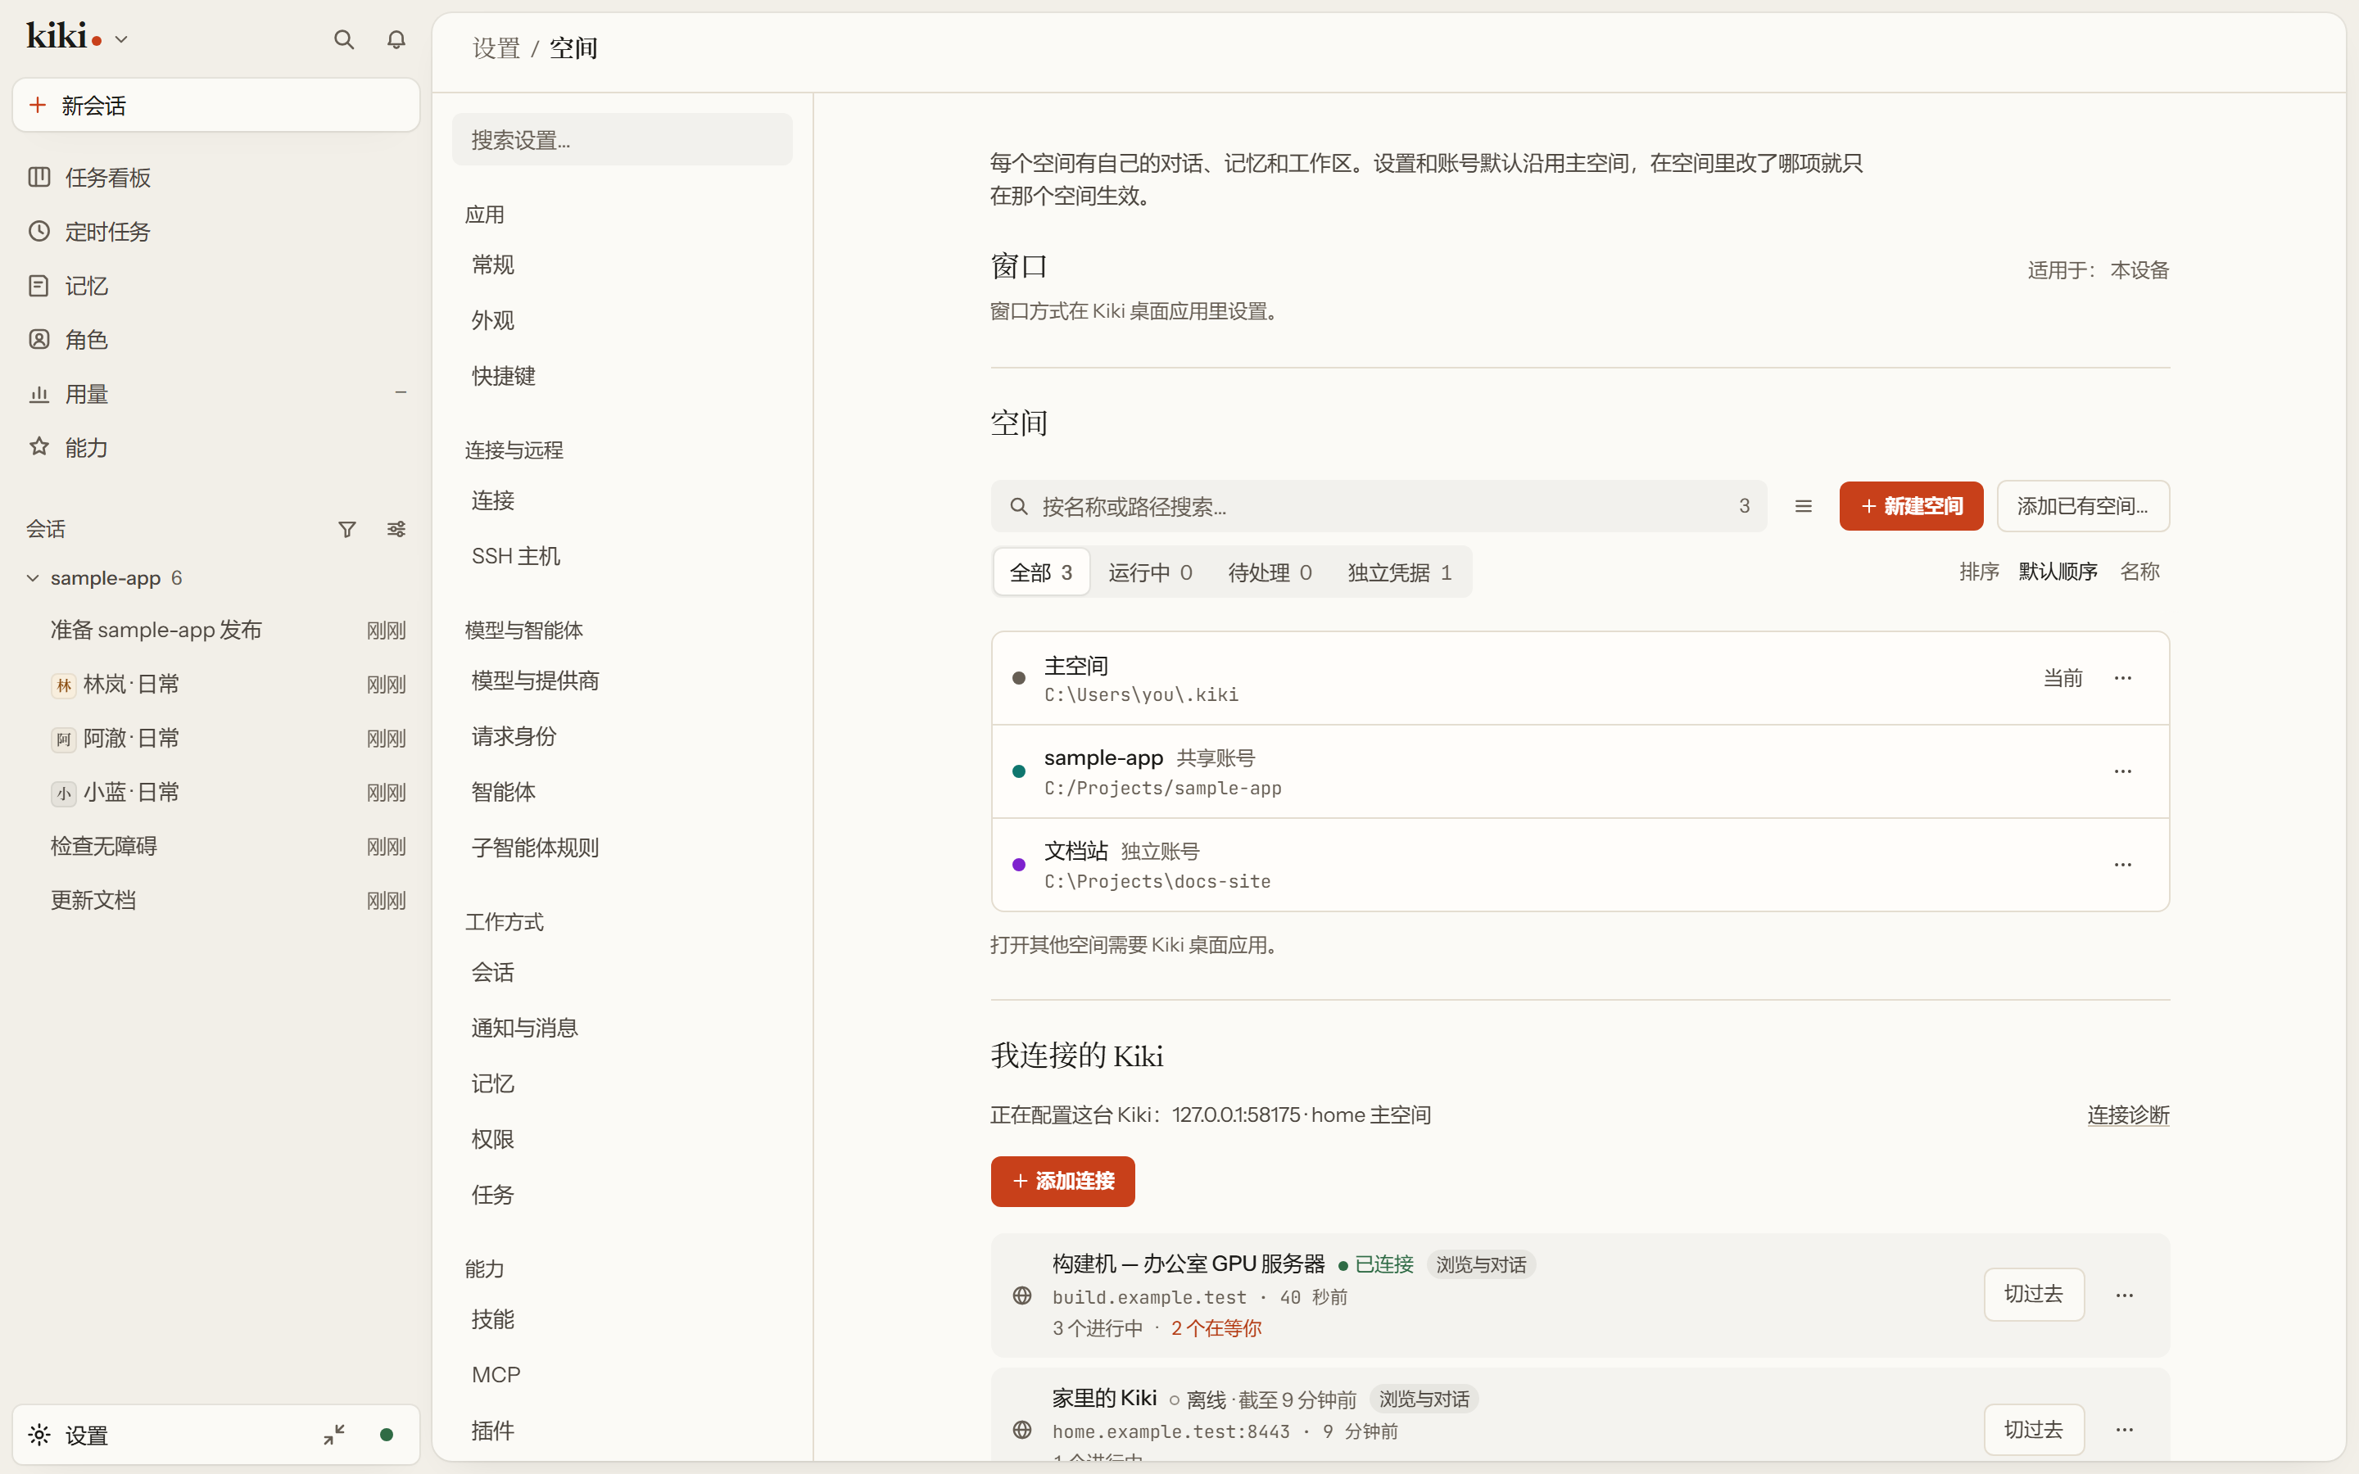
Task: Open the 连接诊断 link
Action: pos(2128,1115)
